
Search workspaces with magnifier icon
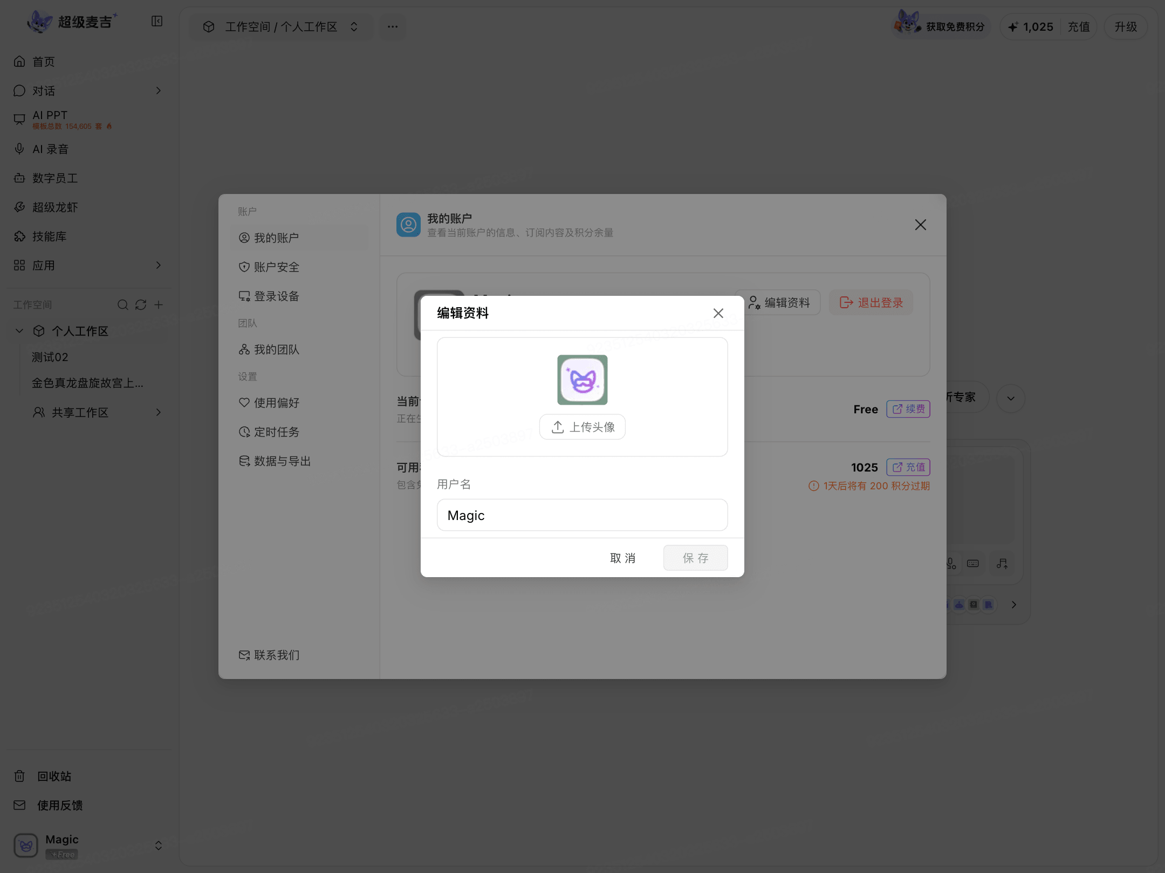[123, 305]
